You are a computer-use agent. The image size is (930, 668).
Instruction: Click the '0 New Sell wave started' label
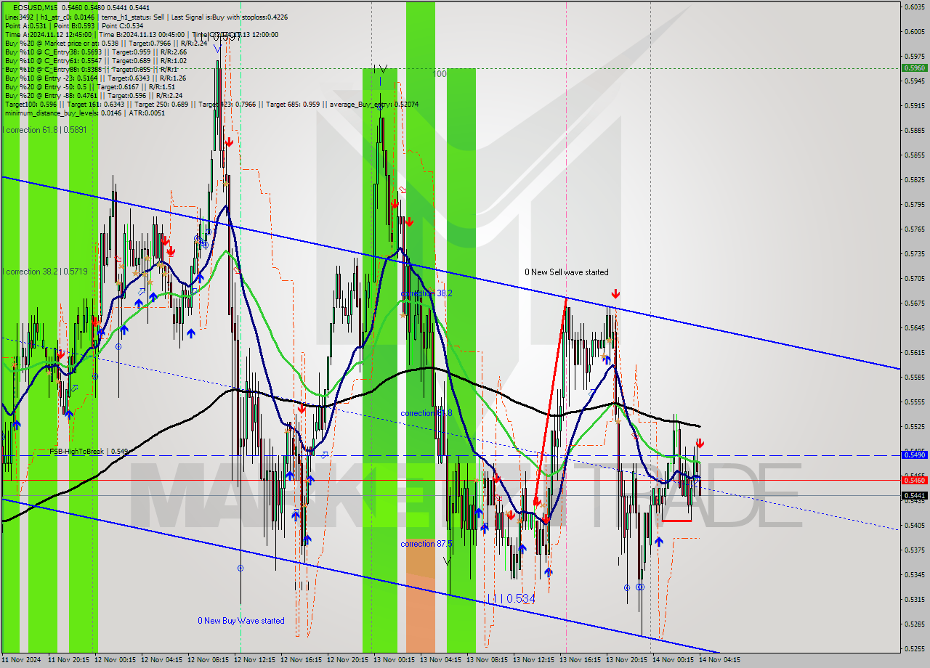coord(567,272)
